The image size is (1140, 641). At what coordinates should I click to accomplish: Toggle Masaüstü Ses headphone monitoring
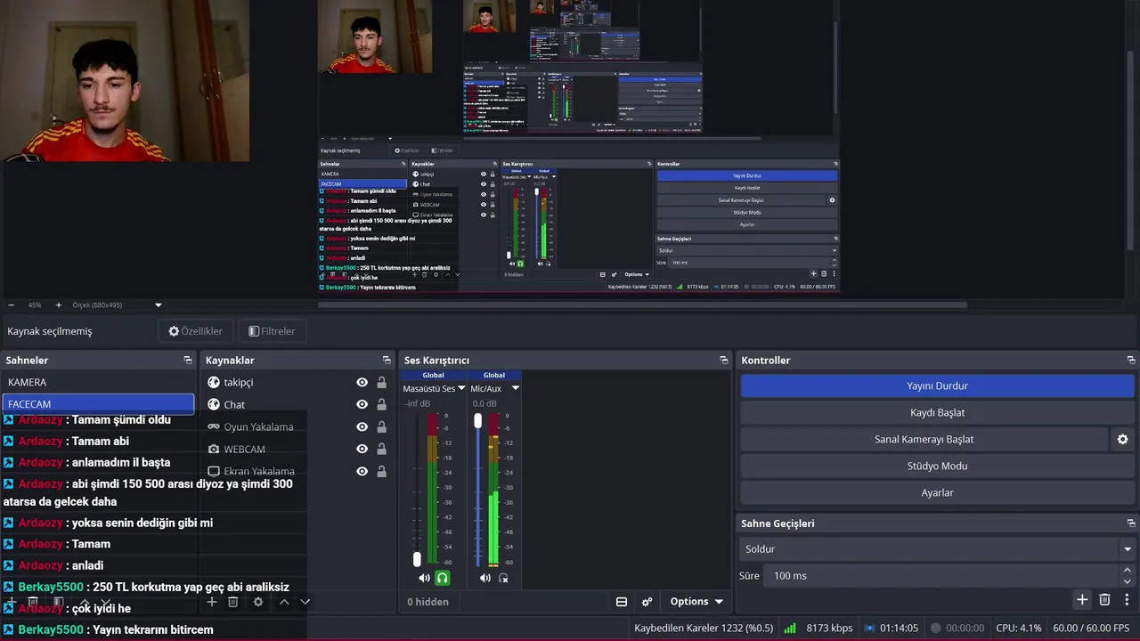click(x=442, y=578)
